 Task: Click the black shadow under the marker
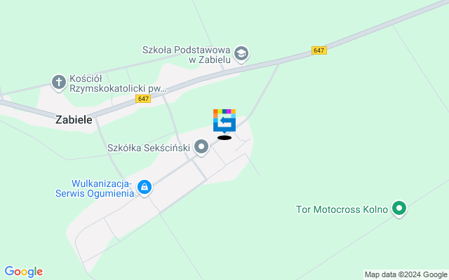pos(224,138)
